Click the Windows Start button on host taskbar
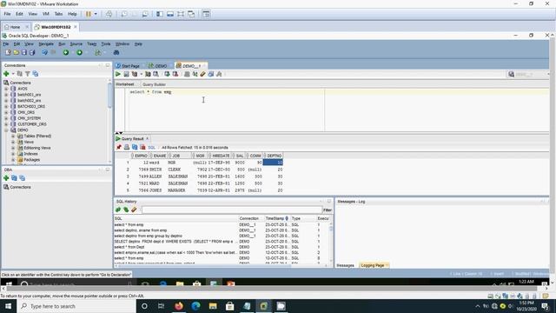Viewport: 556px width, 313px height. coord(8,306)
